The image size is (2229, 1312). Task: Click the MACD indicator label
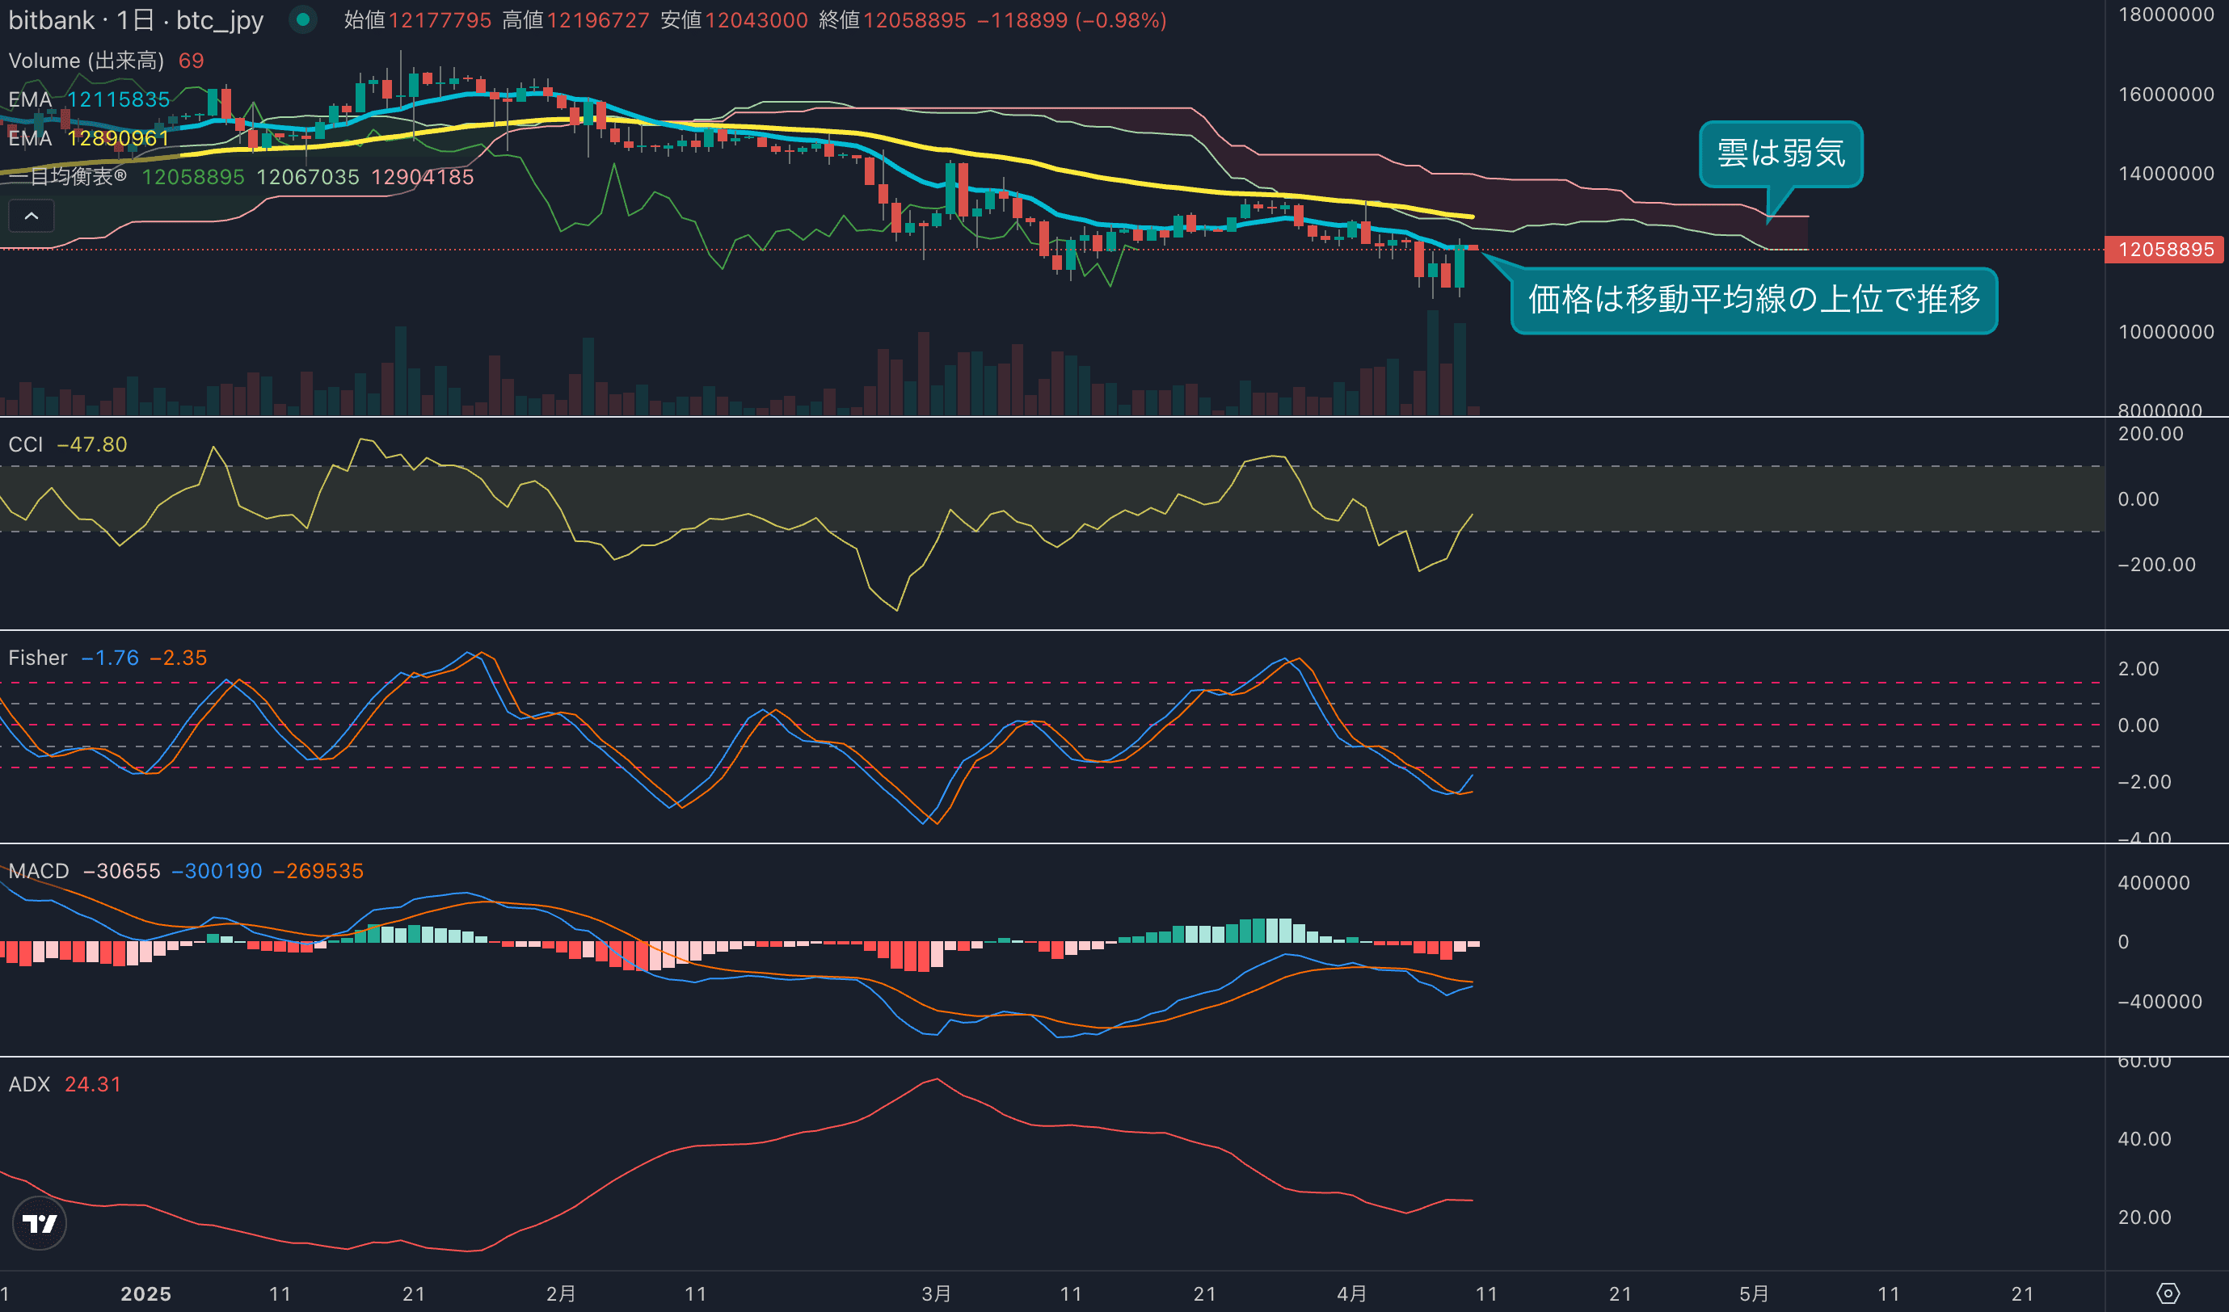click(x=38, y=871)
